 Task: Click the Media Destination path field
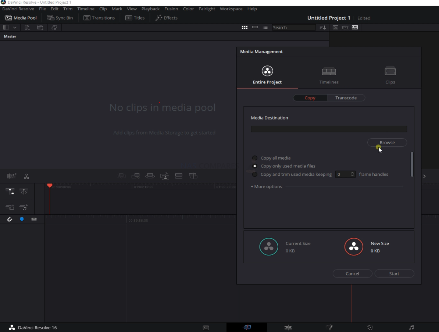[x=329, y=129]
